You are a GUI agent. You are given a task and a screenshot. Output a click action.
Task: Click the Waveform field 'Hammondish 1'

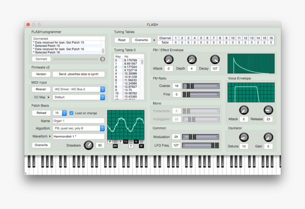79,136
